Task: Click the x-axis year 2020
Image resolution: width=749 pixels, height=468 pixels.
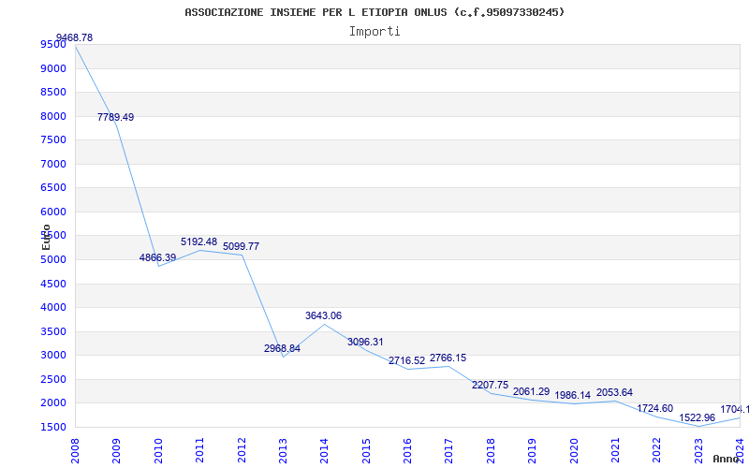Action: click(574, 451)
